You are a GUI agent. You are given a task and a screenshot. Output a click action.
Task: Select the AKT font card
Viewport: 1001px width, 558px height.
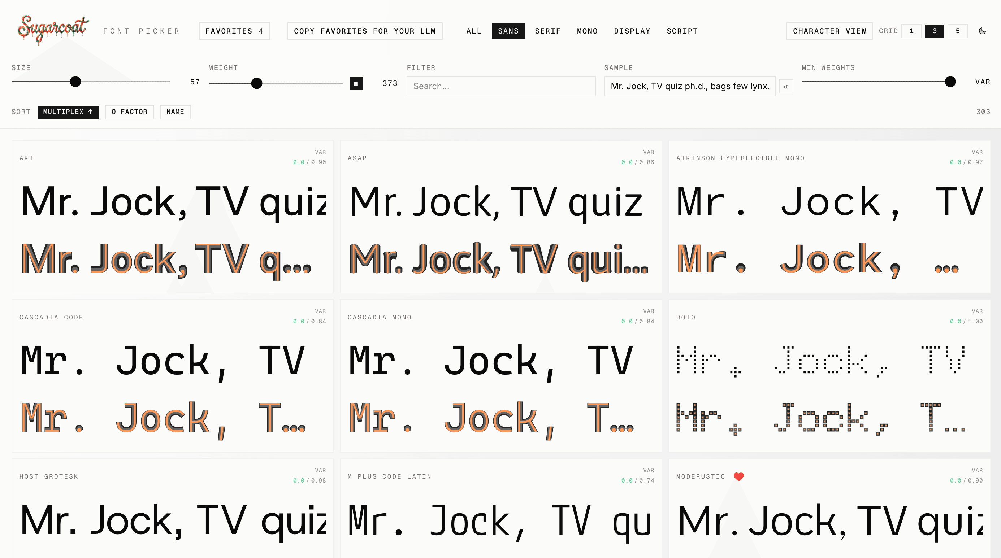tap(173, 217)
